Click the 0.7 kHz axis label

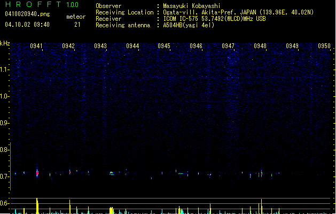(x=4, y=177)
